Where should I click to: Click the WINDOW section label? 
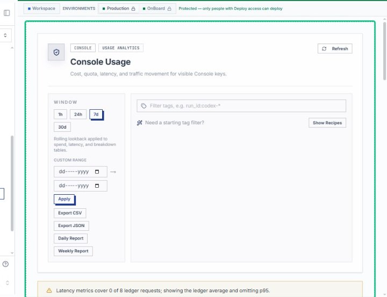coord(66,102)
